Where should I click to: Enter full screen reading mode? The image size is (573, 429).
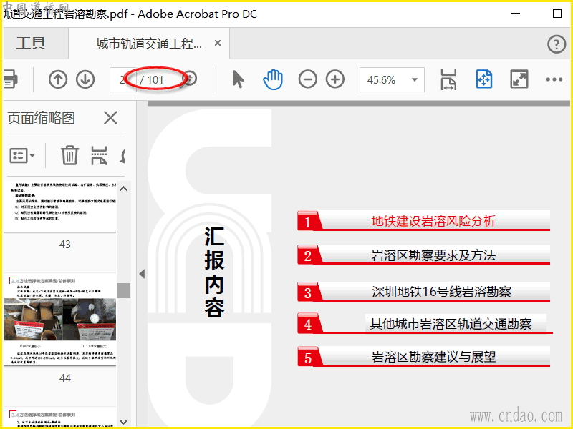click(519, 79)
